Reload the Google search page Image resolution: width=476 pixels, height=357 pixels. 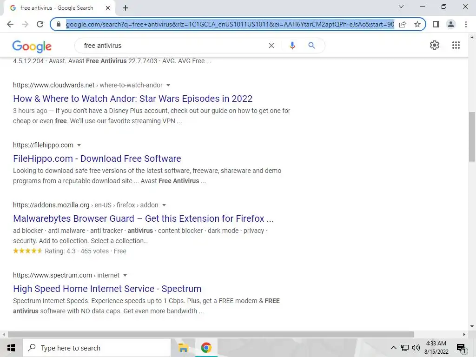point(40,24)
